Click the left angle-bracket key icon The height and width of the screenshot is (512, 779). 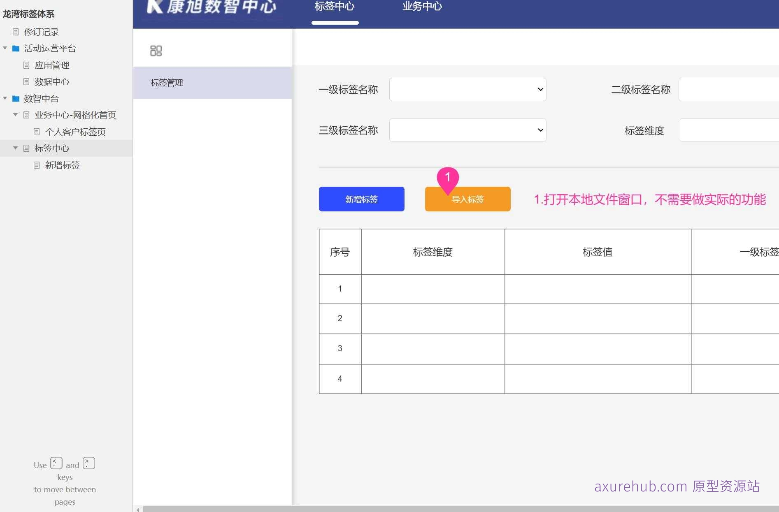(56, 463)
